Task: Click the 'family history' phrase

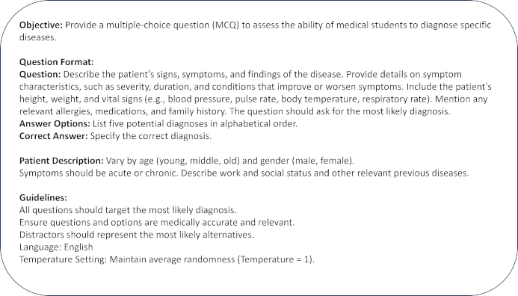Action: (x=197, y=111)
